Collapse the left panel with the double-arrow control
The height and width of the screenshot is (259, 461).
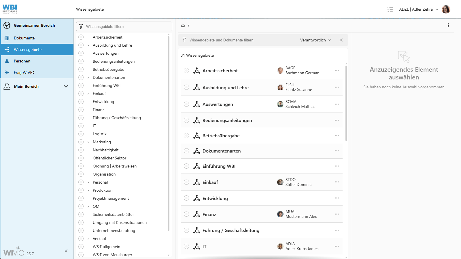point(66,251)
